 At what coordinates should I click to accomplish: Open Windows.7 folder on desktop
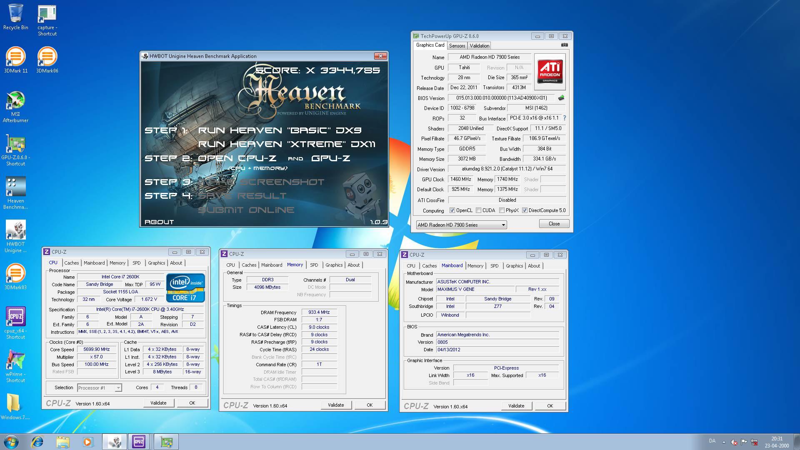pos(15,407)
